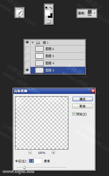
Task: Close the 高斯模糊 dialog
Action: pyautogui.click(x=93, y=91)
